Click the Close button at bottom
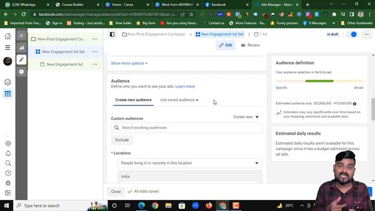This screenshot has height=211, width=375. (x=116, y=192)
